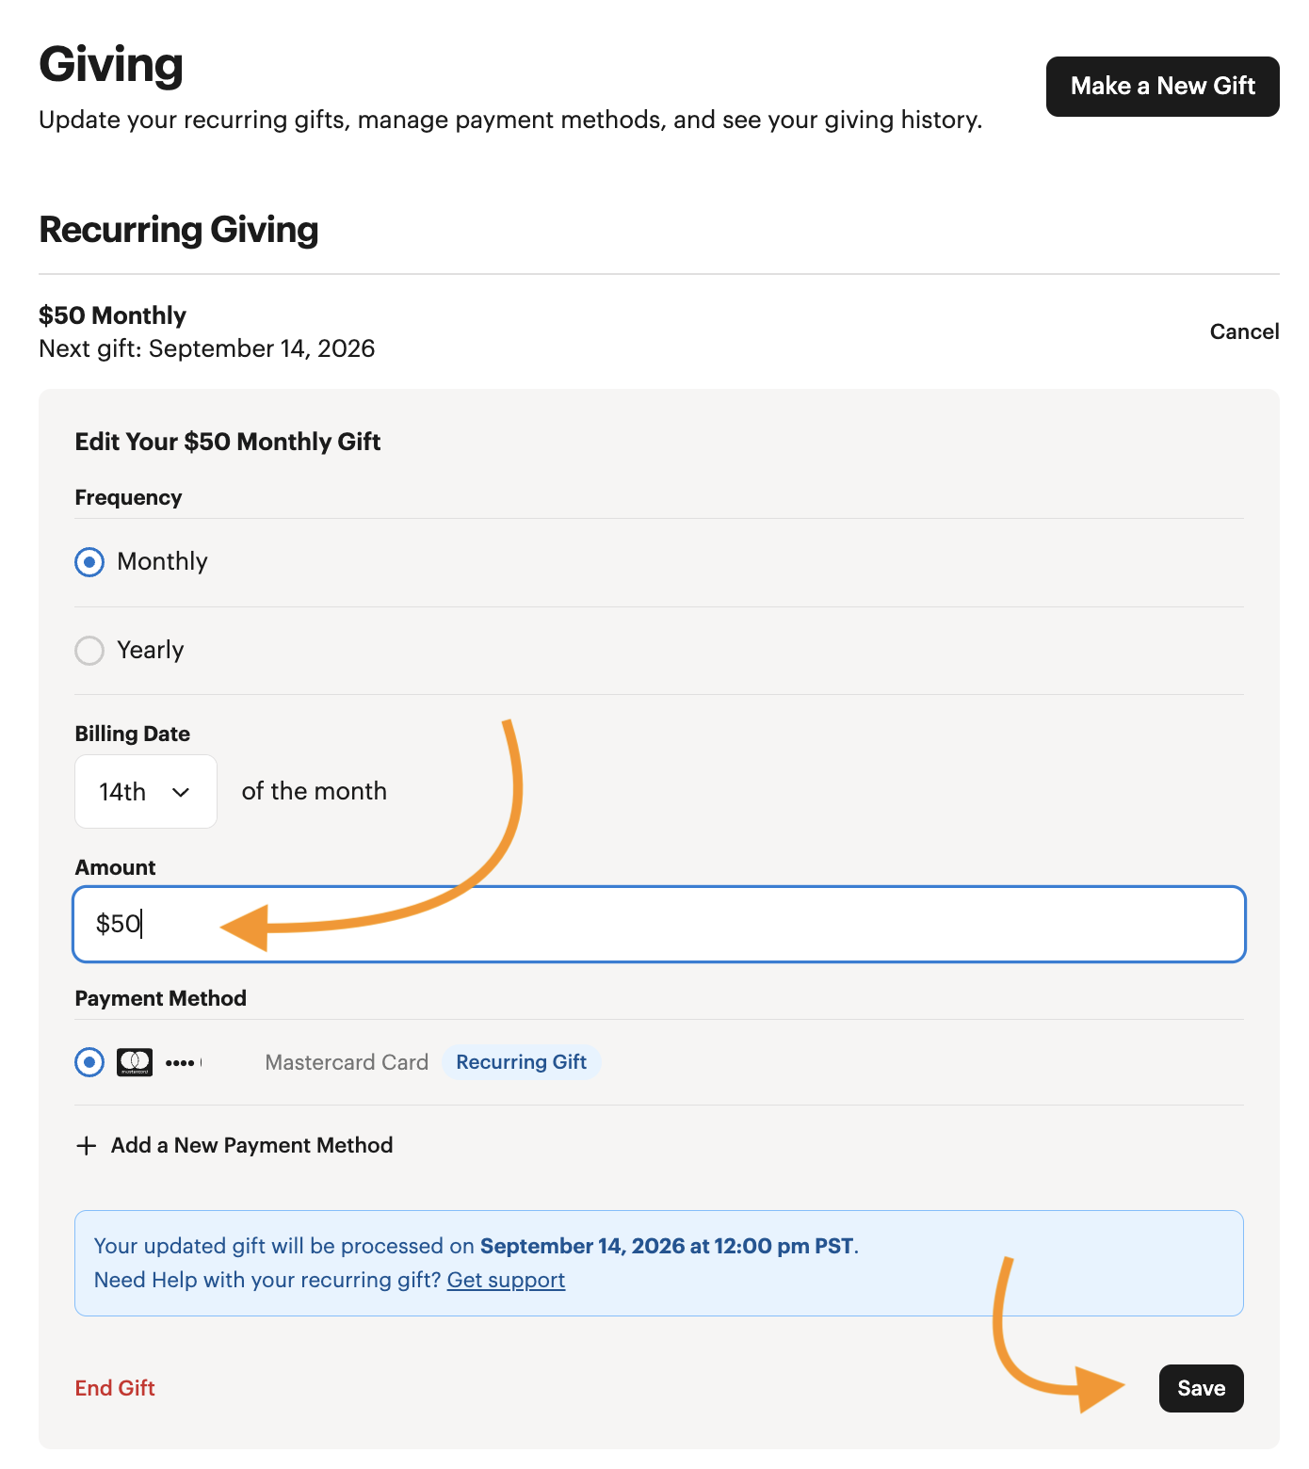The image size is (1309, 1469).
Task: Click the $50 Monthly gift heading
Action: click(x=112, y=315)
